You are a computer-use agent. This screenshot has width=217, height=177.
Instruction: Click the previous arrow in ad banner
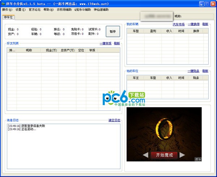point(146,155)
